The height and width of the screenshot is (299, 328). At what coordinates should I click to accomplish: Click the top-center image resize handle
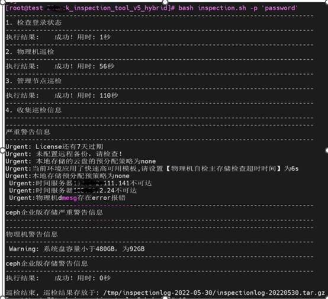(x=165, y=2)
